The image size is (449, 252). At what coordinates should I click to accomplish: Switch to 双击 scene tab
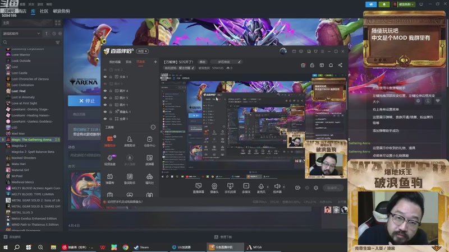[129, 62]
